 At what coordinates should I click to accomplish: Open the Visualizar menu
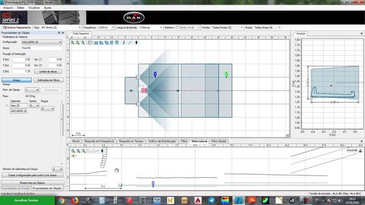pos(34,7)
